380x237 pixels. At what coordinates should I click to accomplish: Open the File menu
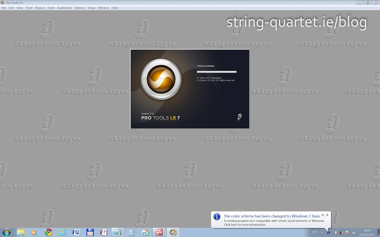4,8
